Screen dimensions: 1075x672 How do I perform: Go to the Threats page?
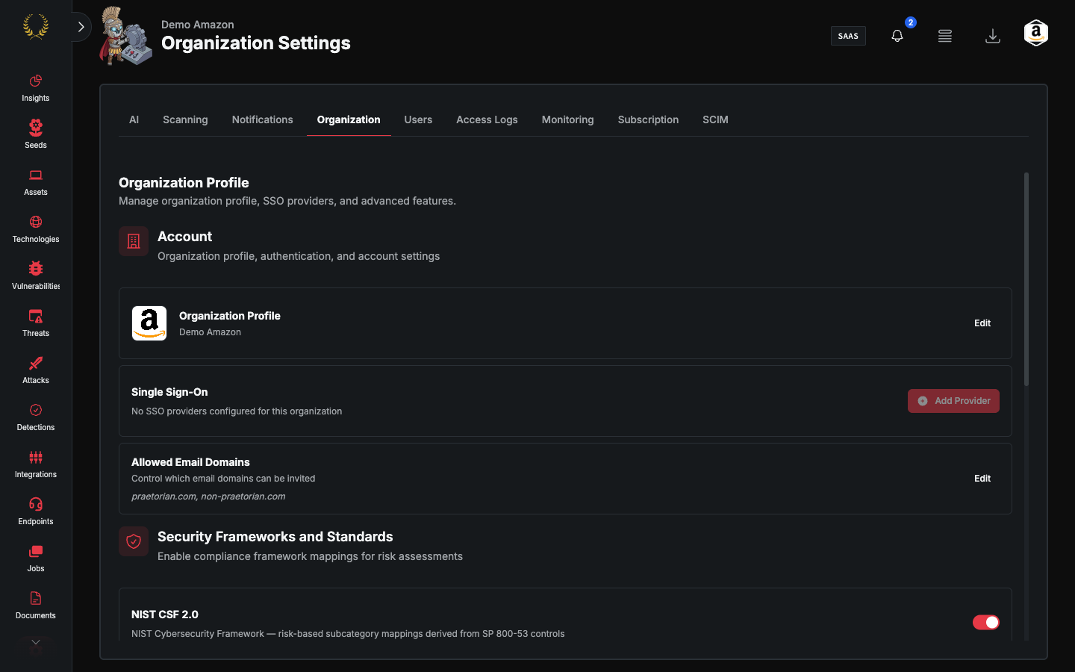click(x=35, y=323)
